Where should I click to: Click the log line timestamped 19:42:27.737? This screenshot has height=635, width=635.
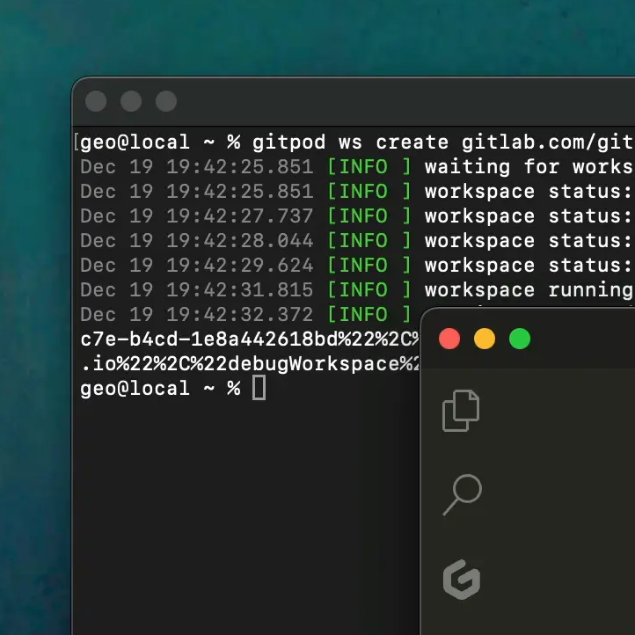357,216
